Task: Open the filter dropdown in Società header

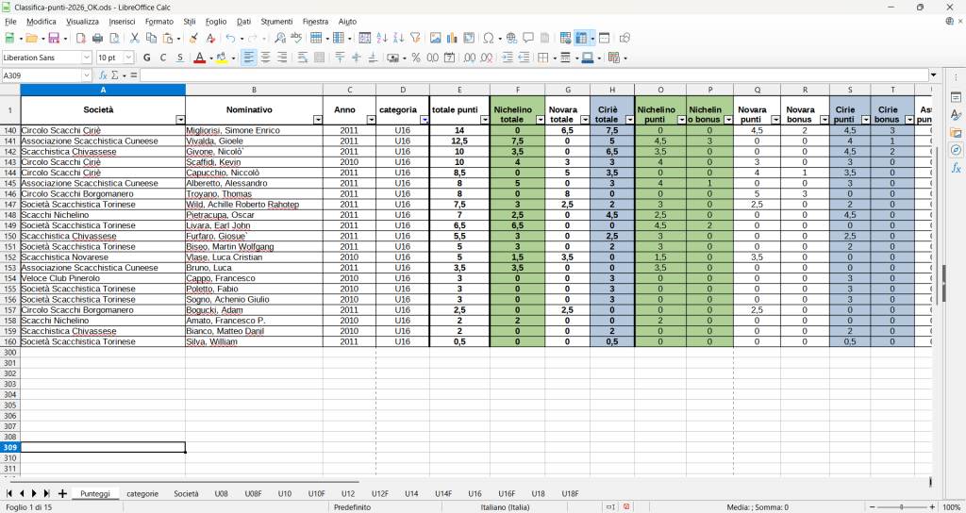Action: (x=179, y=120)
